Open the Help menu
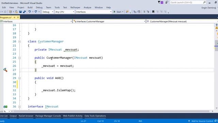The height and width of the screenshot is (123, 218). pos(108,8)
